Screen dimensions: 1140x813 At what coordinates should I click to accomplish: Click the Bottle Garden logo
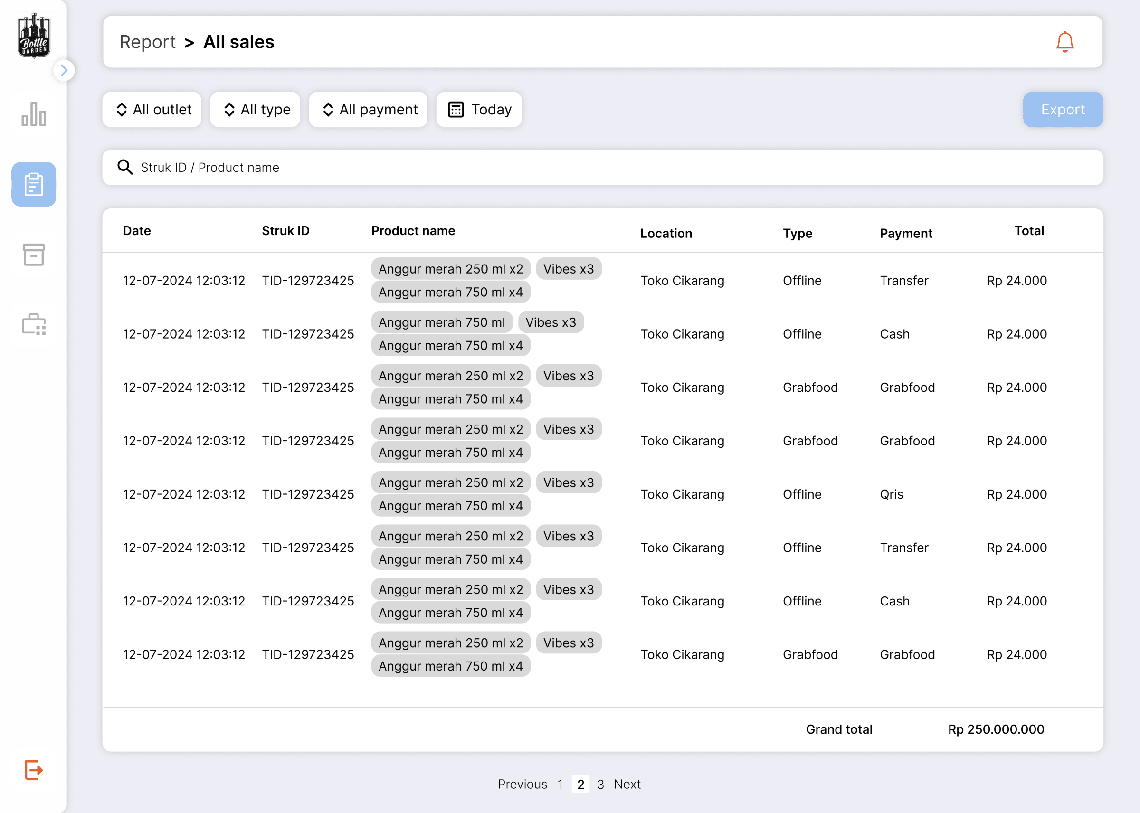tap(34, 36)
